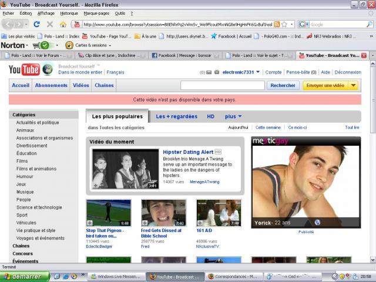Image resolution: width=376 pixels, height=282 pixels.
Task: Open the address bar history dropdown
Action: coord(291,24)
